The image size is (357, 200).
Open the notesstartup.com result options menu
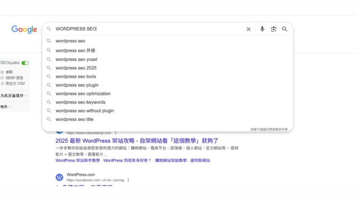(x=115, y=133)
